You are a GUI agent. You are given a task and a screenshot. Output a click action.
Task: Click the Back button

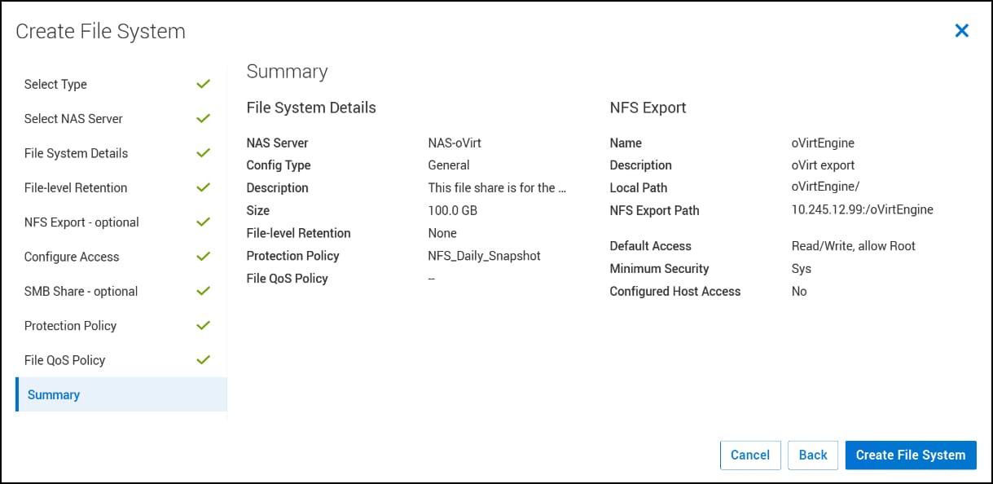813,455
